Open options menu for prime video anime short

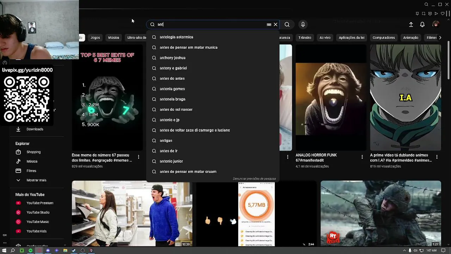437,157
